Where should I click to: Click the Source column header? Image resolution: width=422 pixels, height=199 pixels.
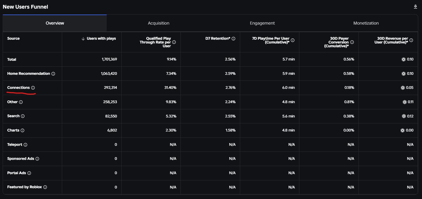point(14,39)
